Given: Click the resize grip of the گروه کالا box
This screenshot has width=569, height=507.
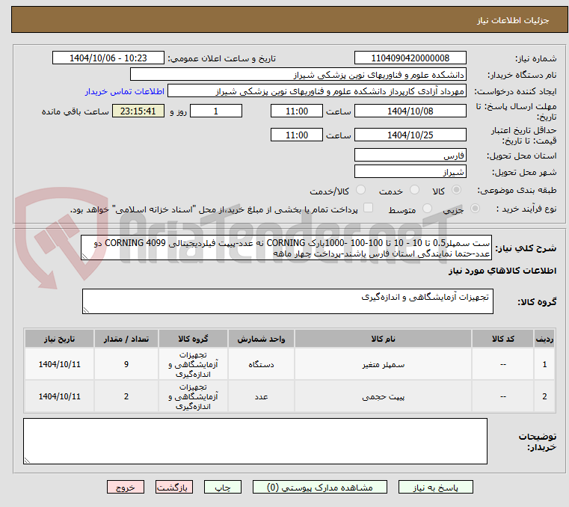Looking at the screenshot, I should (86, 310).
